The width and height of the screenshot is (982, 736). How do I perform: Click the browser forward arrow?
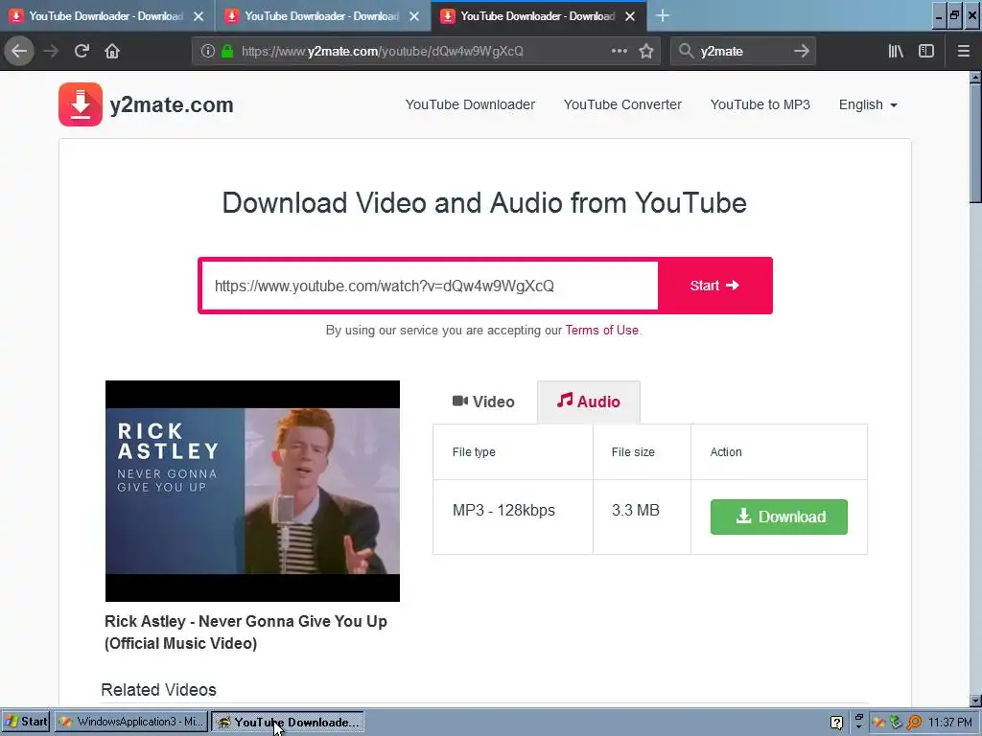coord(51,52)
